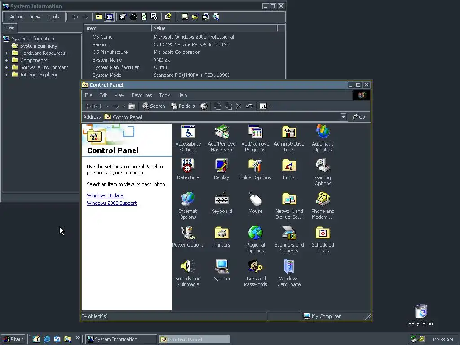Expand the Hardware Resources tree node
The height and width of the screenshot is (345, 460).
[x=6, y=53]
